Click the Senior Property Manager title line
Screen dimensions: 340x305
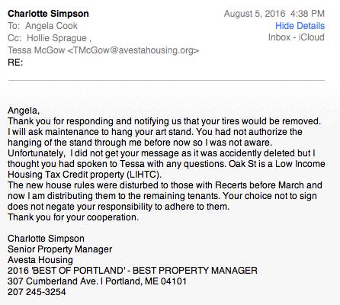[x=60, y=249]
